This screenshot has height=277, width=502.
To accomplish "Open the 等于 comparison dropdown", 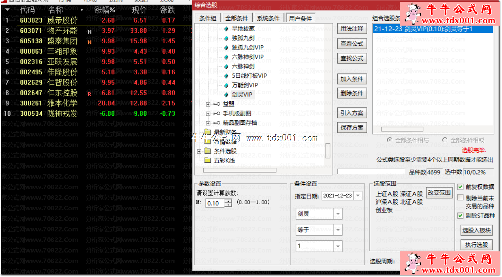I will pos(338,230).
